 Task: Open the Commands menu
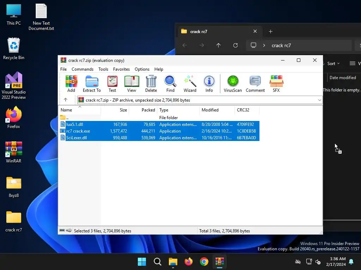(82, 69)
